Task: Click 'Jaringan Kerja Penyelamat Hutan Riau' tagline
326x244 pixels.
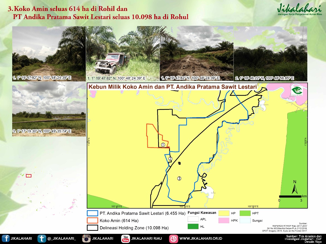Action: 300,14
